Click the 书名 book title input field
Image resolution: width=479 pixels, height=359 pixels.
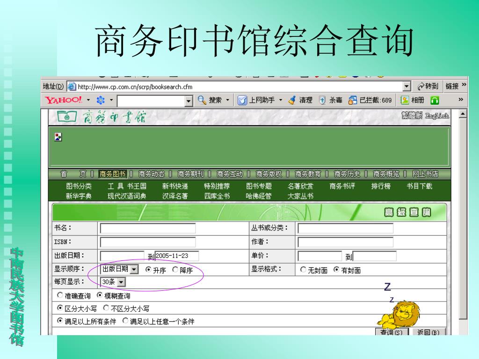(147, 228)
